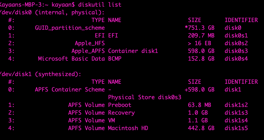Image resolution: width=264 pixels, height=140 pixels.
Task: Click the *751.3 GB total disk size
Action: pos(199,28)
